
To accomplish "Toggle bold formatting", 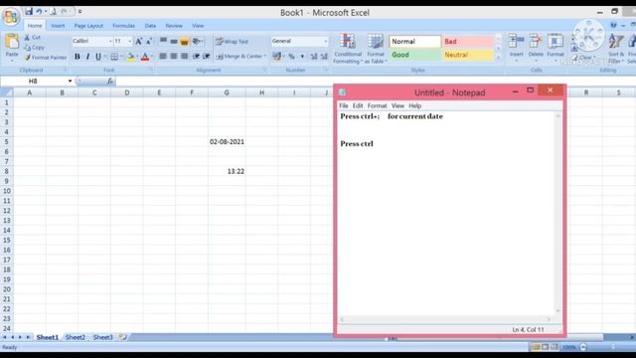I will click(x=78, y=57).
